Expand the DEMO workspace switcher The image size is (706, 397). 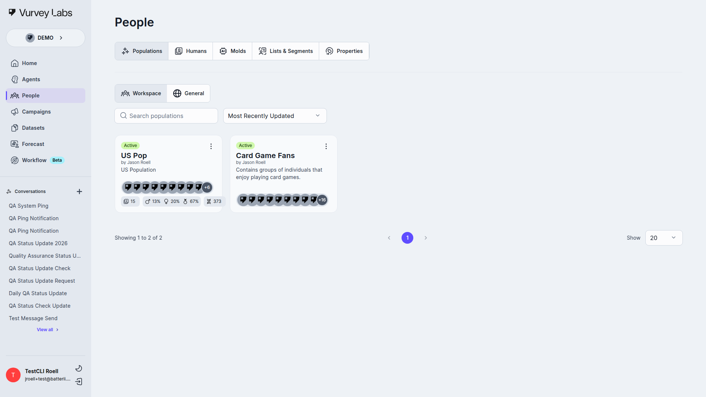46,38
